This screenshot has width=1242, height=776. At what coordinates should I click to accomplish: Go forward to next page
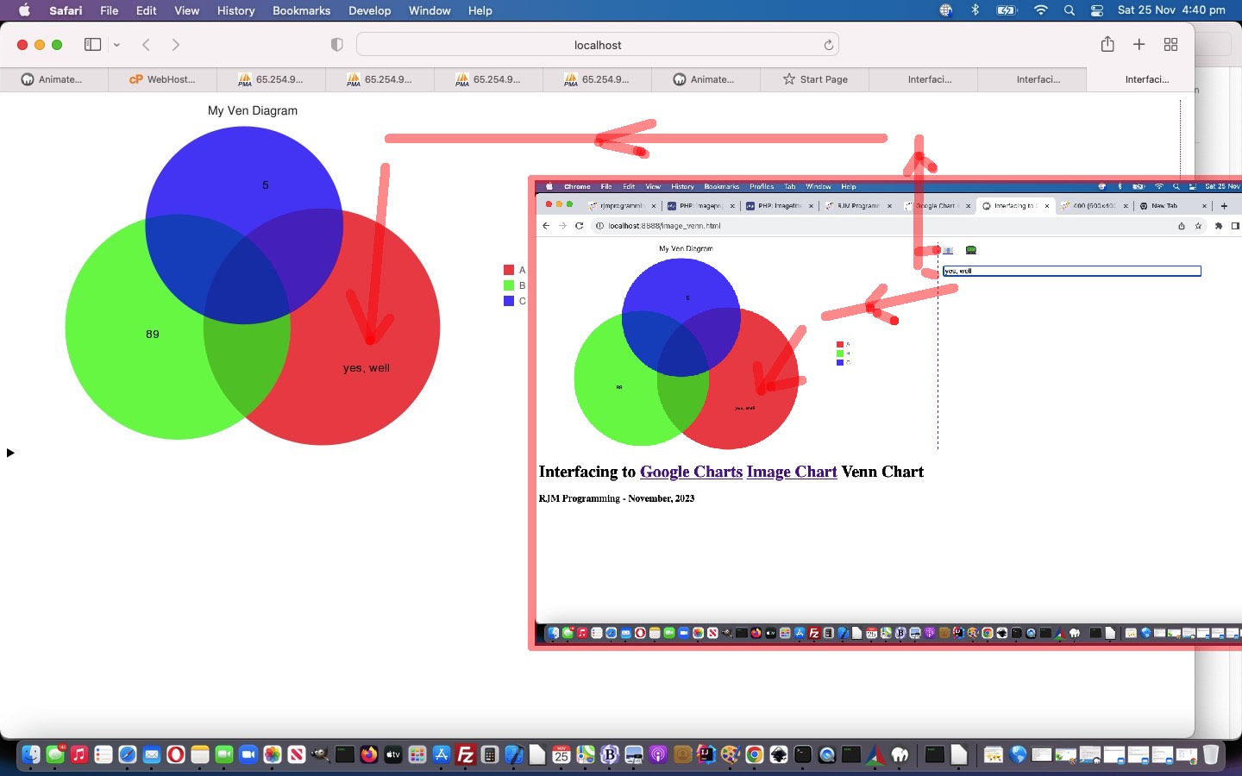click(x=176, y=45)
